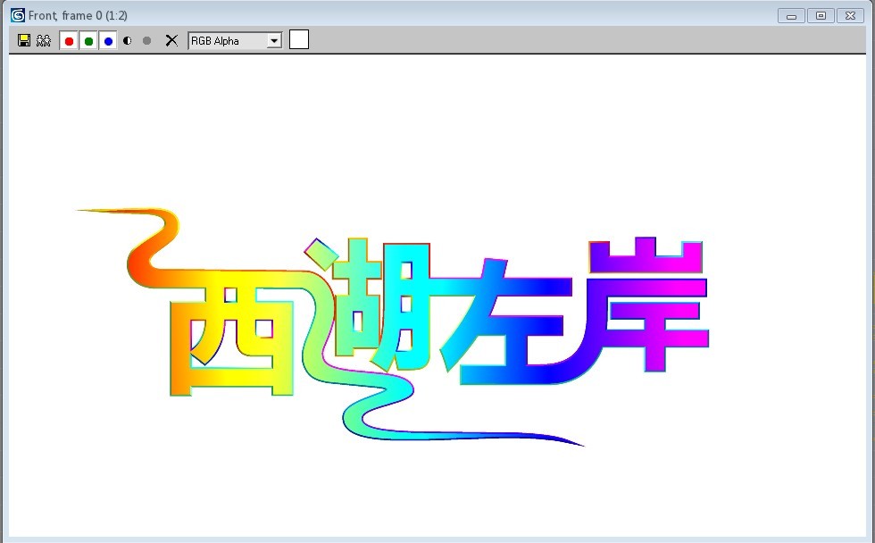Open the 3ds Max window icon menu
Screen dimensions: 875x543
(x=17, y=15)
